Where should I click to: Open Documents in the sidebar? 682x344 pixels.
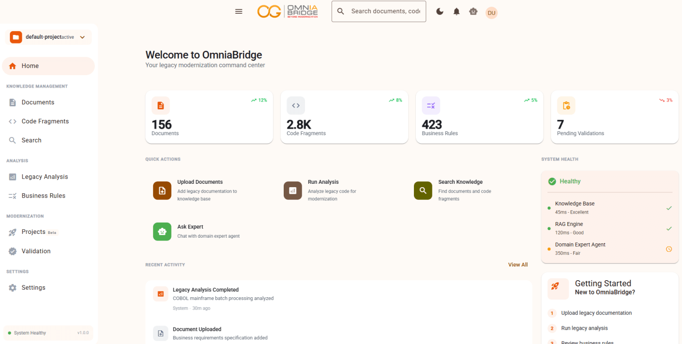pos(38,103)
